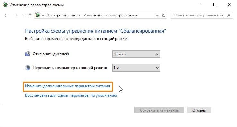237x127 pixels.
Task: Click the monitor clock icon beside Отключать дисплей
Action: 28,54
